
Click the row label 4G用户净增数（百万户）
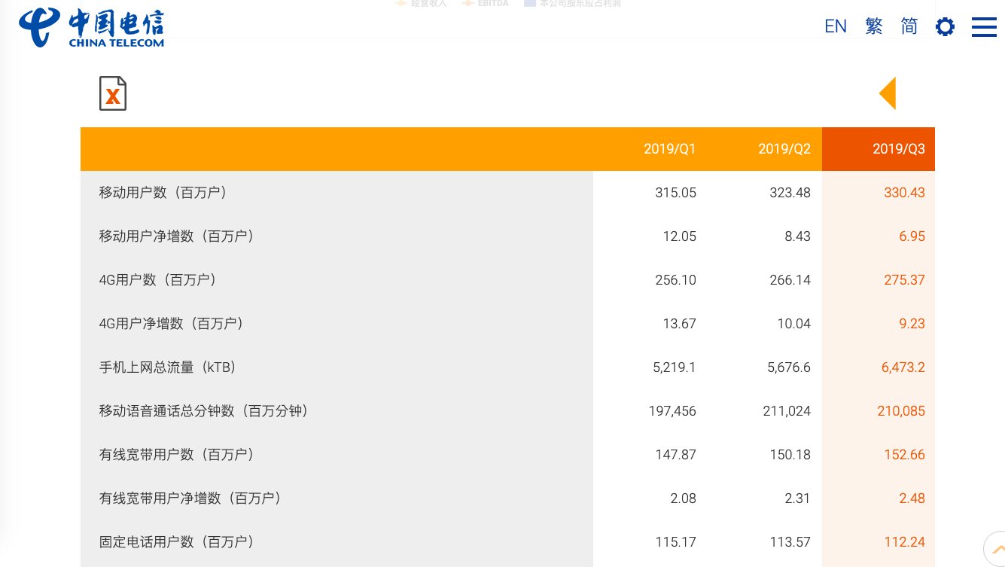[x=172, y=324]
